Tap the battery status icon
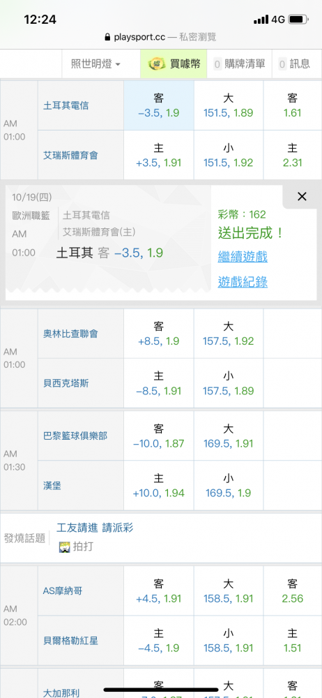 298,20
